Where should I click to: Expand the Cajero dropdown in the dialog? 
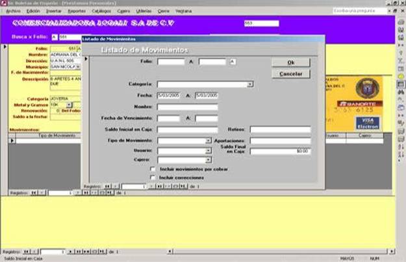click(208, 160)
